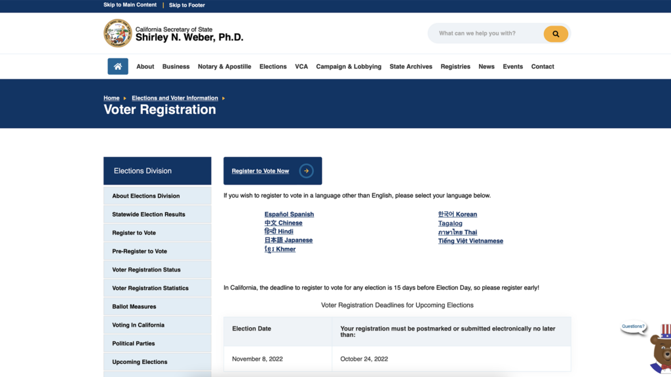
Task: Open Statewide Election Results sidebar item
Action: point(157,214)
